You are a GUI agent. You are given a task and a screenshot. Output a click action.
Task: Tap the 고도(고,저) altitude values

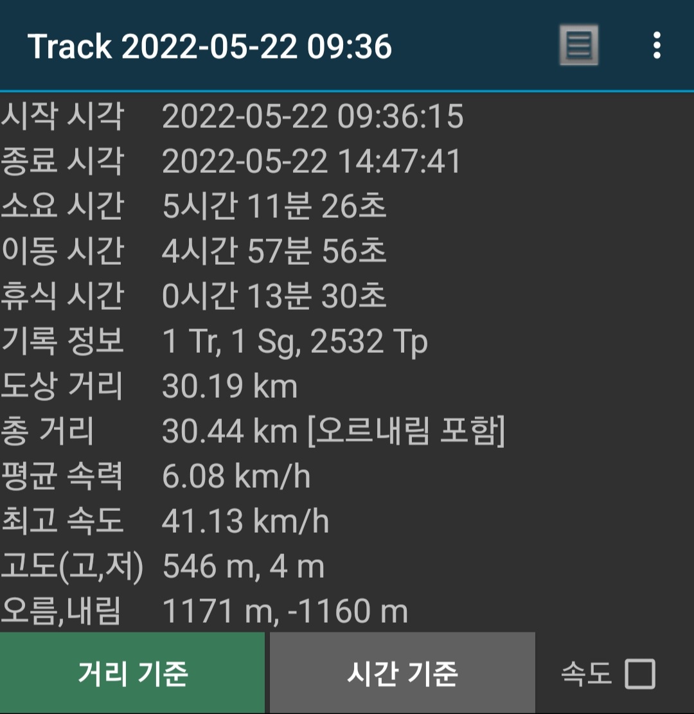click(x=243, y=566)
